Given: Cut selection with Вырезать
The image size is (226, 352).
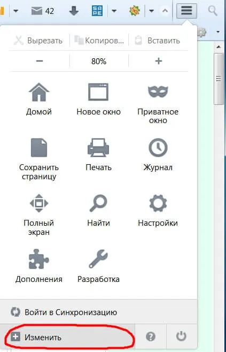Looking at the screenshot, I should click(x=38, y=41).
